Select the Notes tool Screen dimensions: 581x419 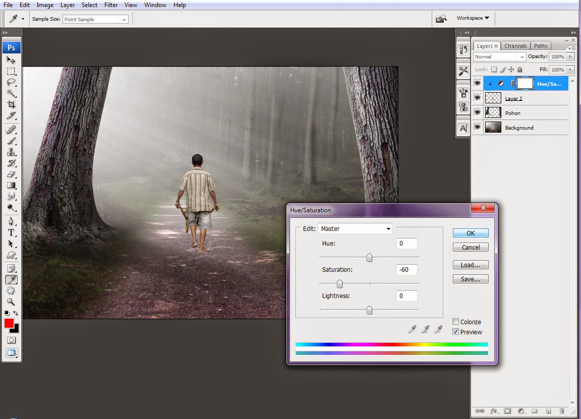tap(11, 268)
